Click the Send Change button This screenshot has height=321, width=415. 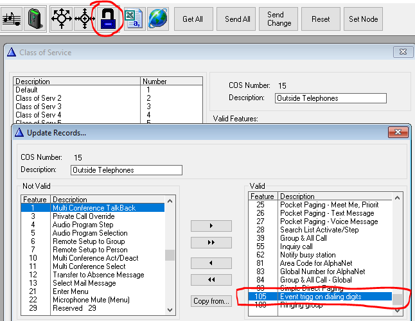click(x=279, y=19)
